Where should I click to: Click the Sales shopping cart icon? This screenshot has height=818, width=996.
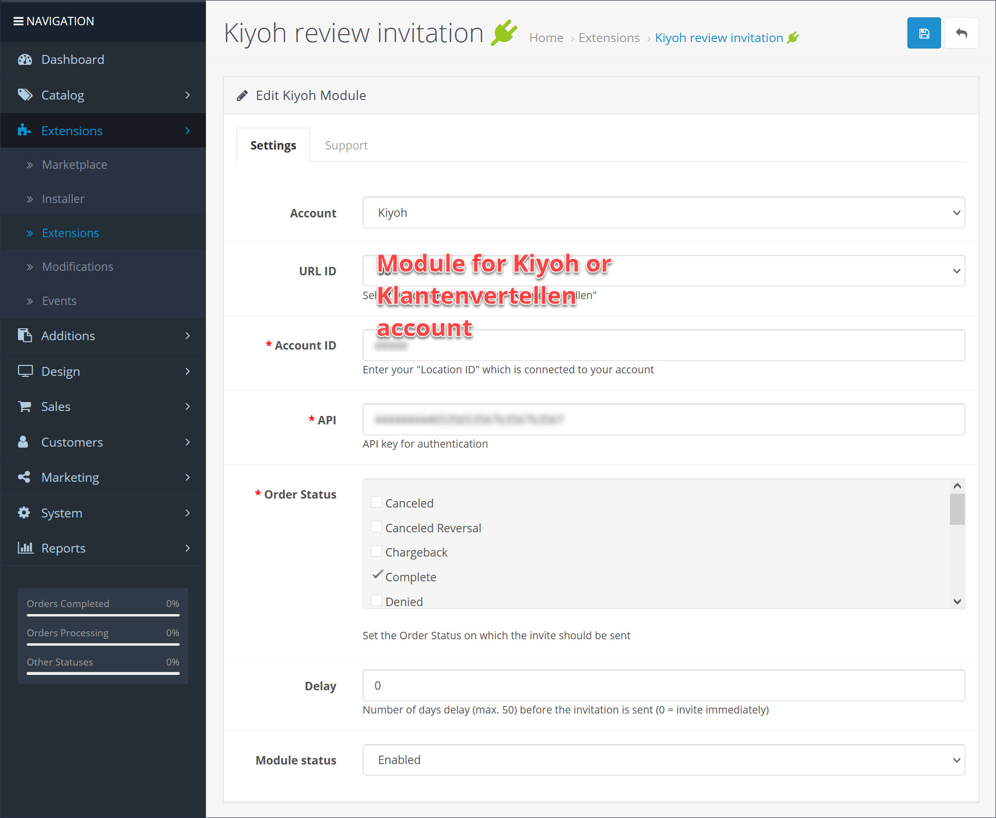(x=25, y=407)
